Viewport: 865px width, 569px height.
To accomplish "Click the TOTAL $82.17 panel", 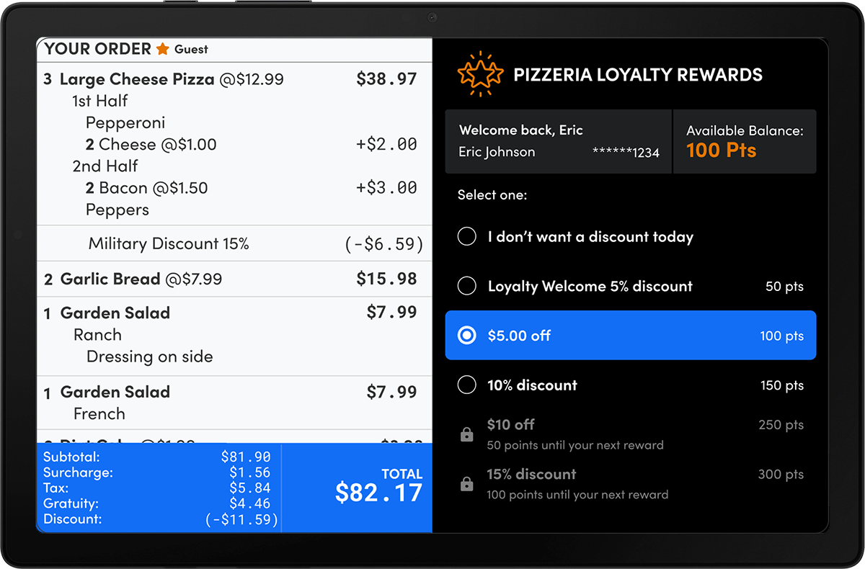I will (357, 488).
